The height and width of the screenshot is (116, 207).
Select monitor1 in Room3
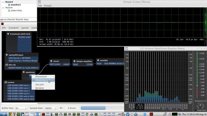click(x=16, y=5)
